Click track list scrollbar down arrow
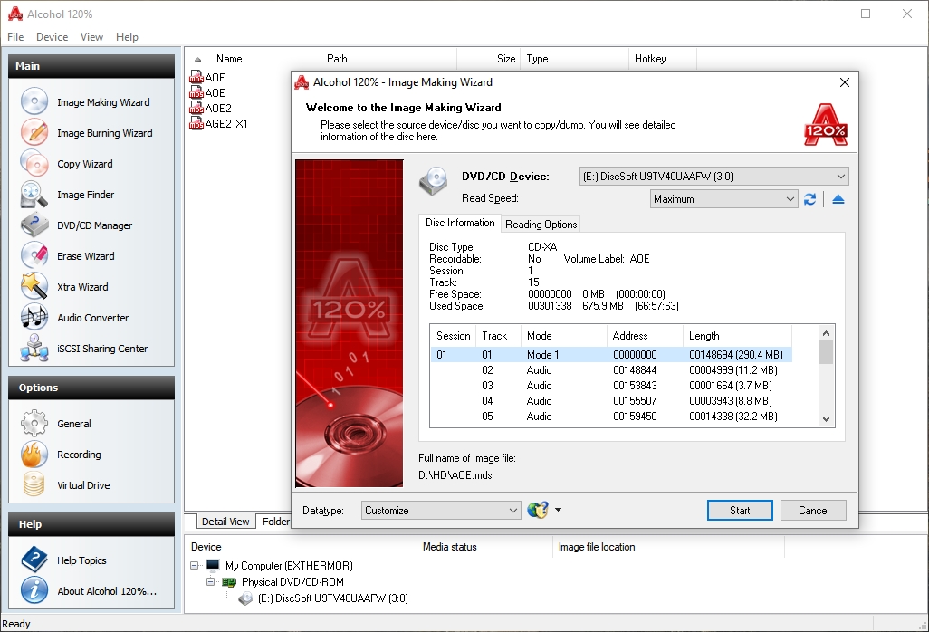The height and width of the screenshot is (632, 929). point(827,419)
